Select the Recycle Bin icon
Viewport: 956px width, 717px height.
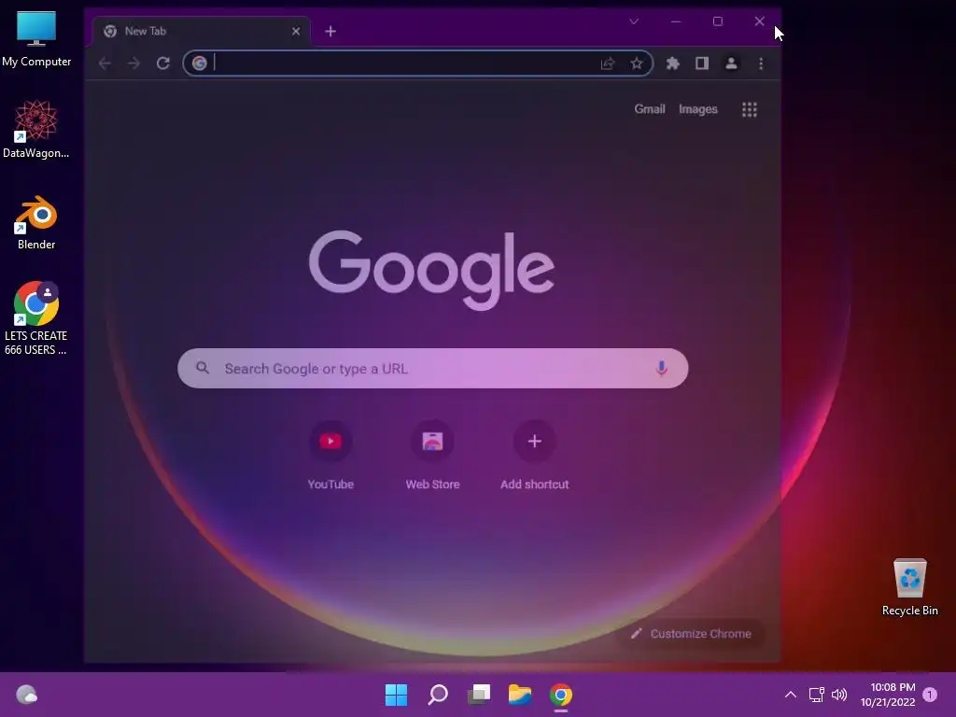pyautogui.click(x=909, y=587)
